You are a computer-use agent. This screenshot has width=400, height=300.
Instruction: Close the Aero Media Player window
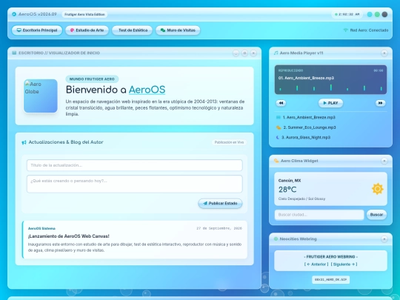pyautogui.click(x=384, y=53)
